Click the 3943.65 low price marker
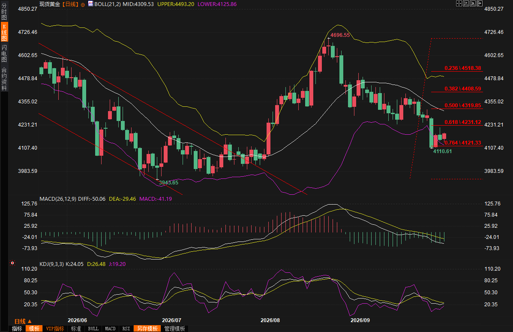The width and height of the screenshot is (513, 332). pos(168,183)
